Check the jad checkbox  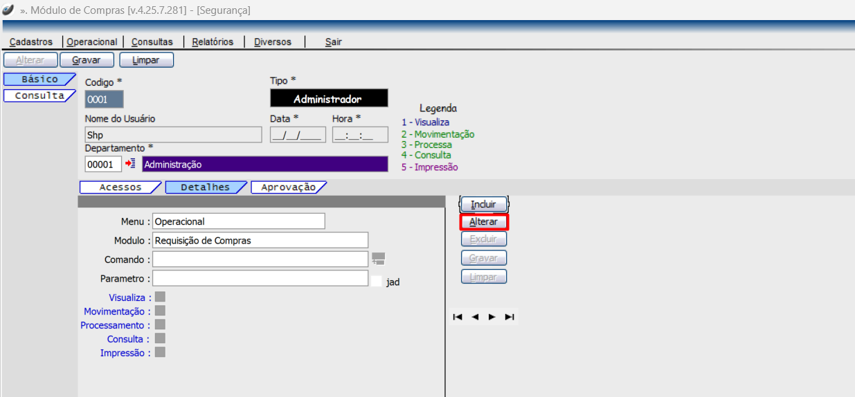click(x=376, y=281)
